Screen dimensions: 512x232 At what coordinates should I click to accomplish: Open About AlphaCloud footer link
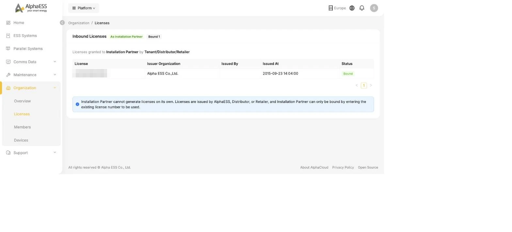[x=314, y=167]
